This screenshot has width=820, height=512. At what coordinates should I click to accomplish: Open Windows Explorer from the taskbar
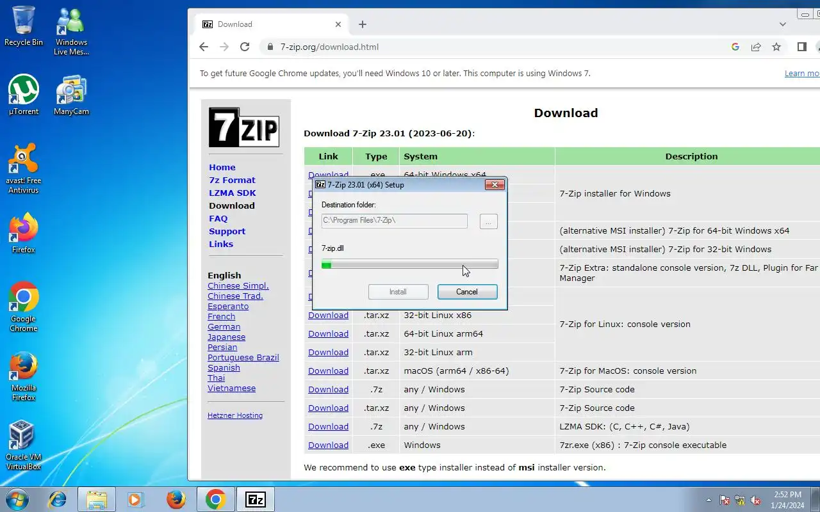click(96, 499)
